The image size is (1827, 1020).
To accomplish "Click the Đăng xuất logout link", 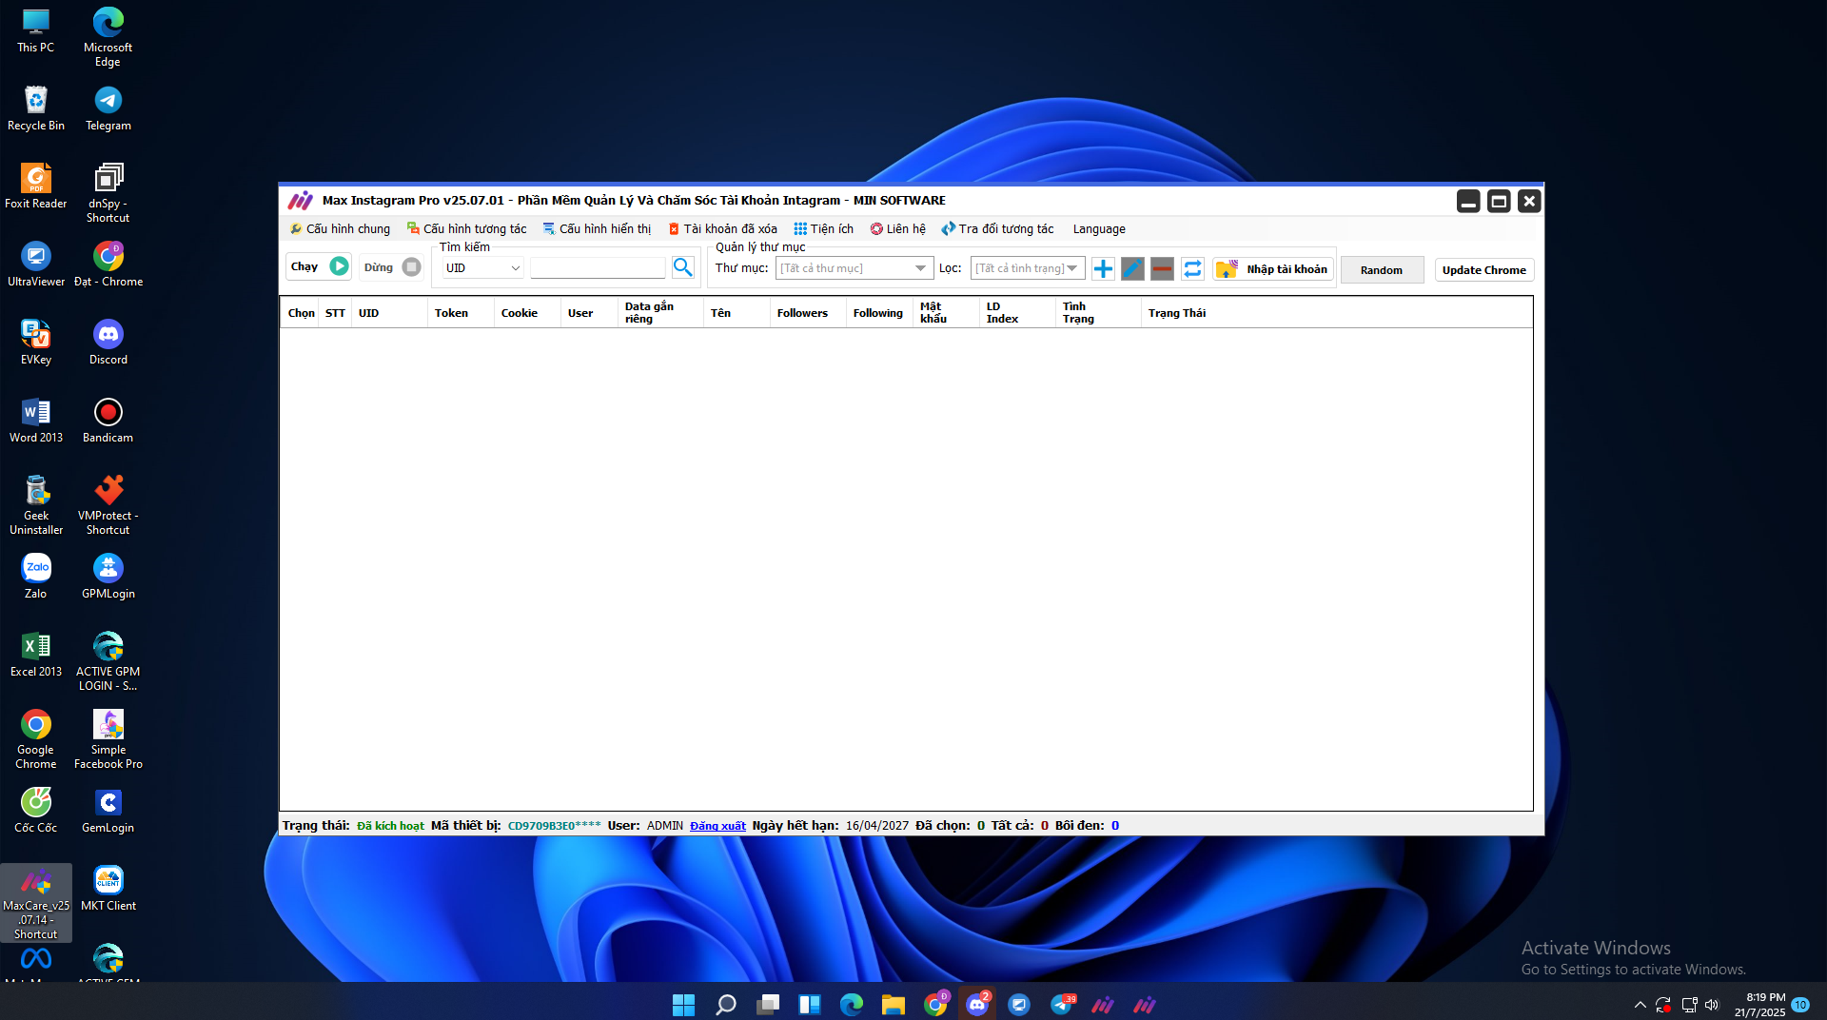I will click(717, 826).
